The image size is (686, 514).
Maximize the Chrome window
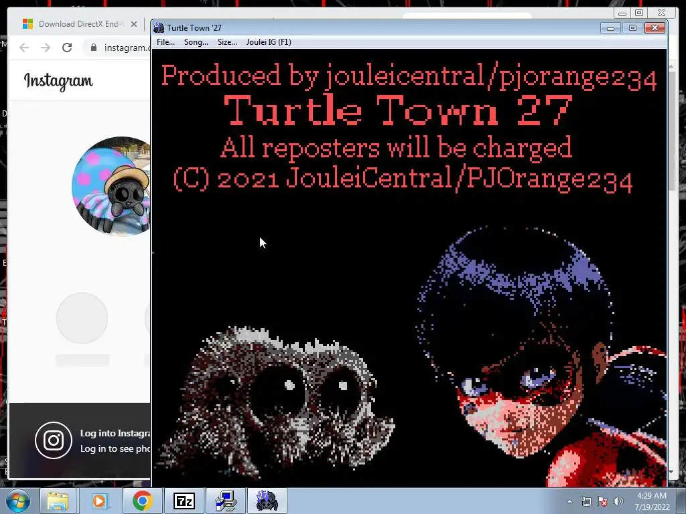[x=639, y=13]
